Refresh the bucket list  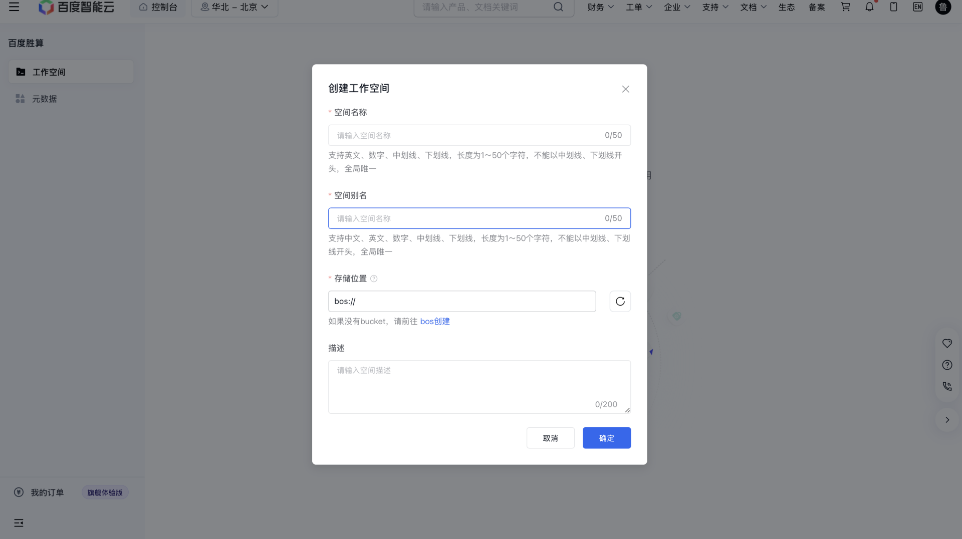click(620, 301)
